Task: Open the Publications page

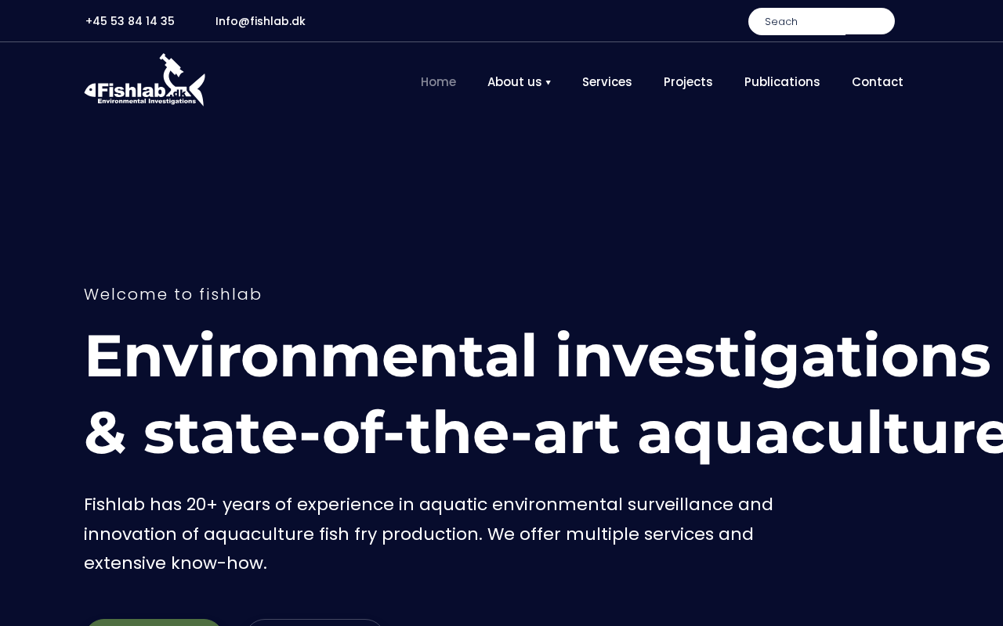Action: pos(782,82)
